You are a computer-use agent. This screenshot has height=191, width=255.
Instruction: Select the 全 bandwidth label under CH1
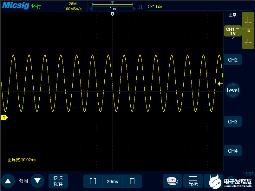point(234,39)
